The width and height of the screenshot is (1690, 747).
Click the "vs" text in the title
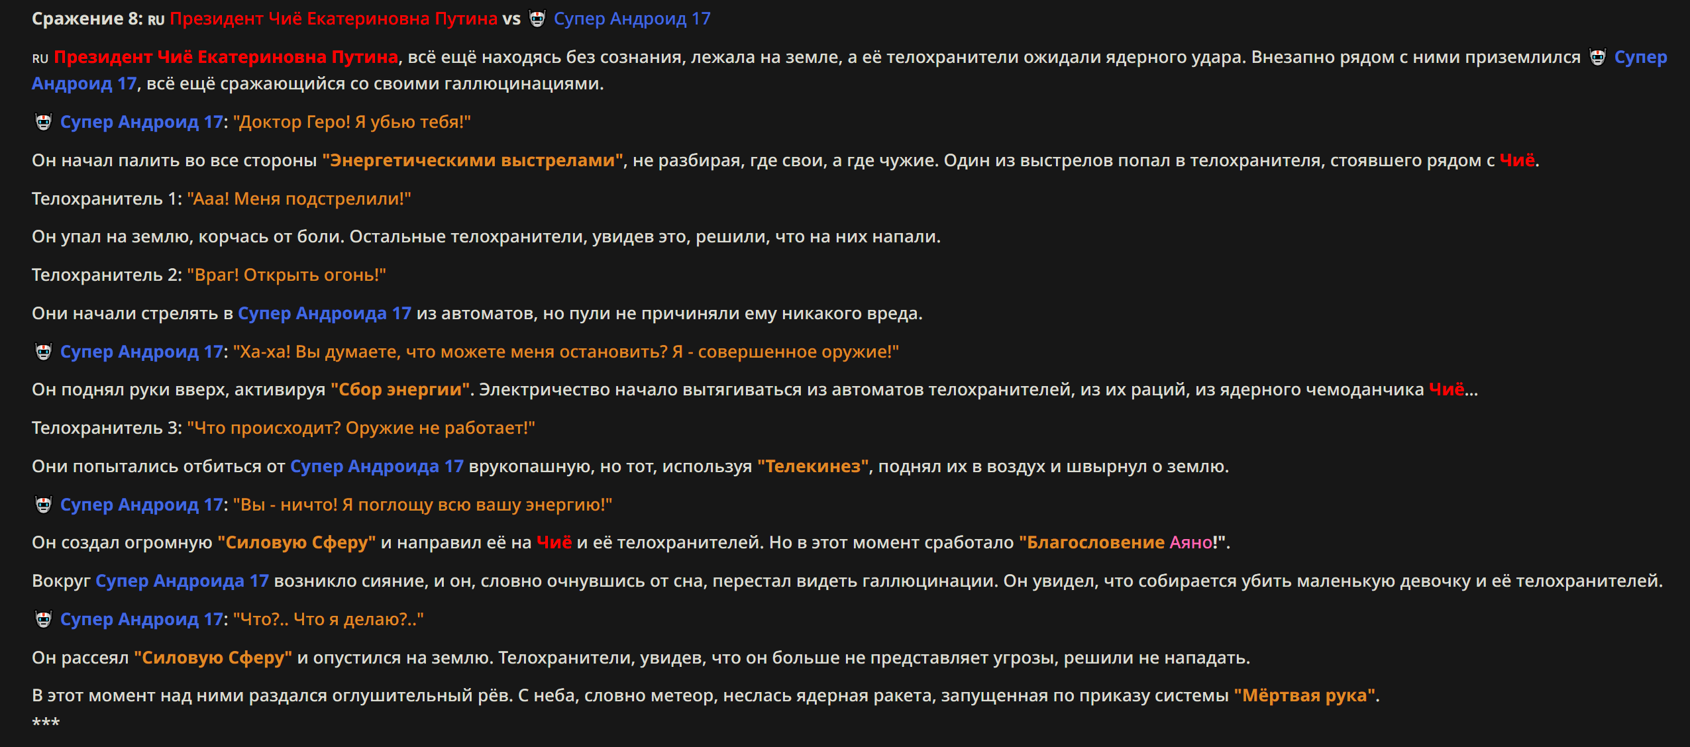[x=511, y=19]
